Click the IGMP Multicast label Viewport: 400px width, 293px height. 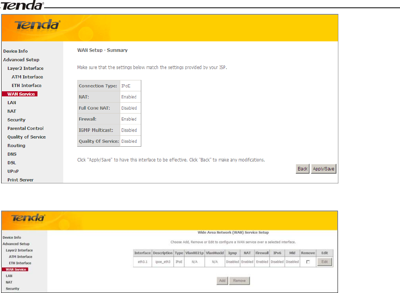tap(96, 130)
